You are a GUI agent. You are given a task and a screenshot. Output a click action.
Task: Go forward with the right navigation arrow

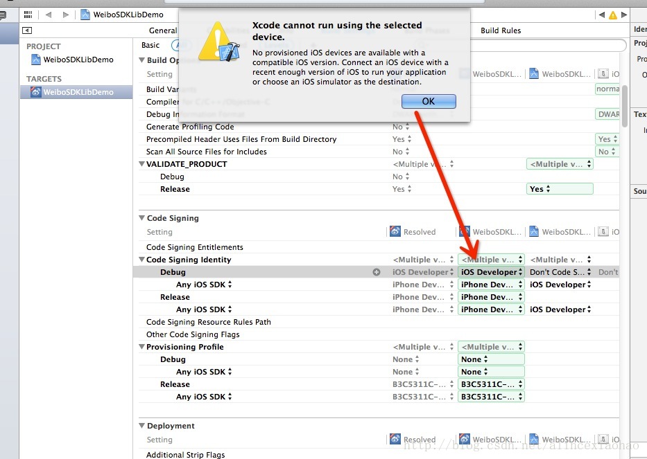(x=66, y=15)
